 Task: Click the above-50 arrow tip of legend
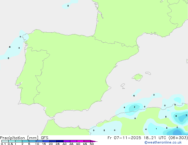tap(94, 141)
